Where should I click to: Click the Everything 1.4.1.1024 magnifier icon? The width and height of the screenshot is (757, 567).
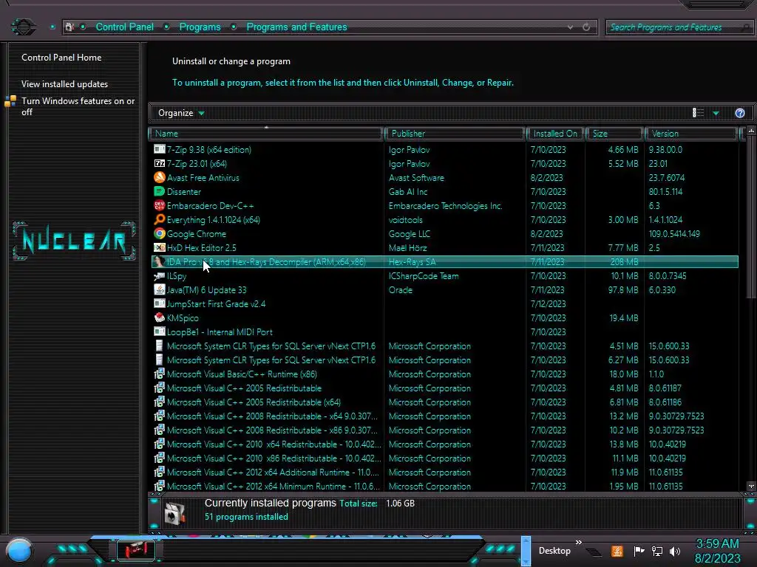click(160, 219)
